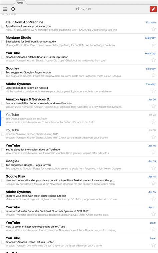The image size is (158, 253).
Task: Select the Obama family email checkbox
Action: [3, 119]
